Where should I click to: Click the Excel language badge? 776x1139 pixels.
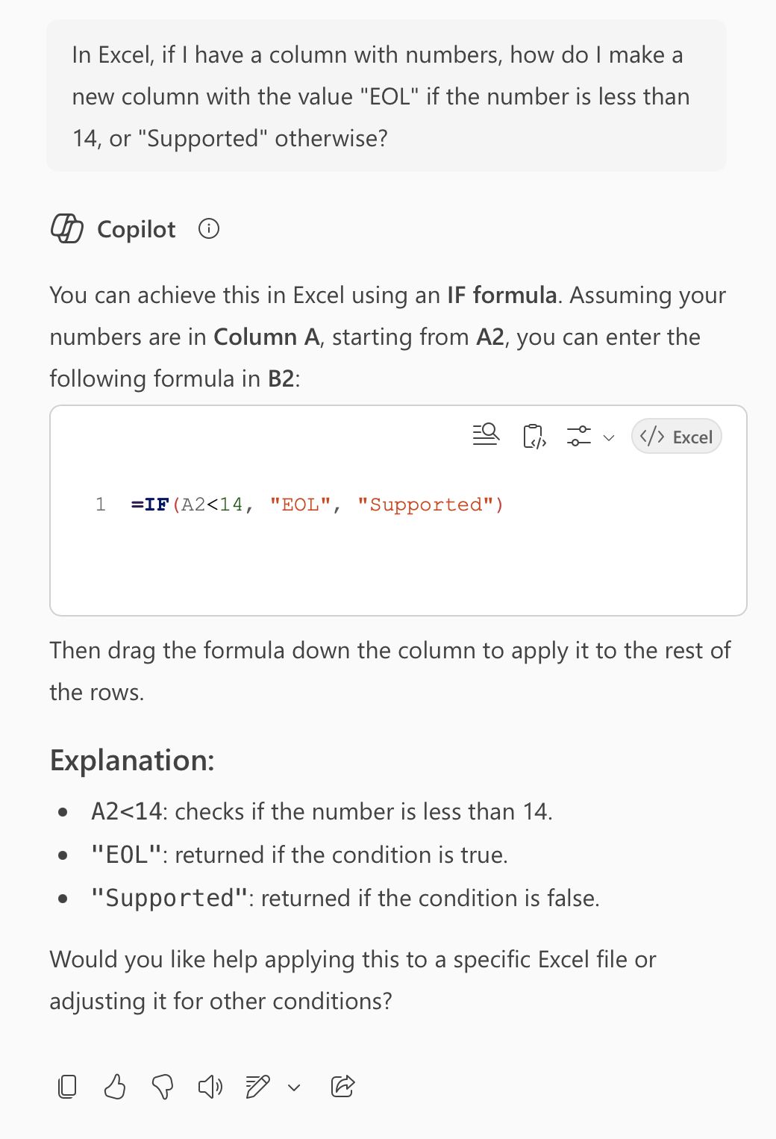[x=676, y=436]
